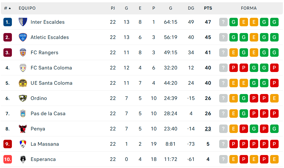Sort teams by the EQUIPO header
The image size is (284, 168).
[27, 8]
